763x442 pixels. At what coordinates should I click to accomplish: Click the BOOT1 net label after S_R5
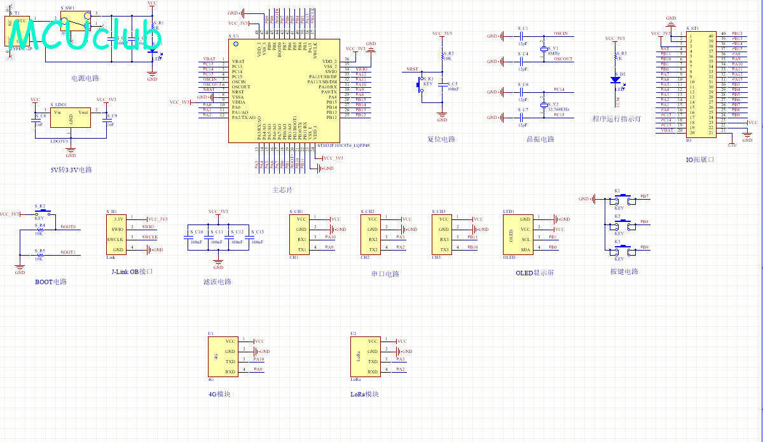[68, 252]
